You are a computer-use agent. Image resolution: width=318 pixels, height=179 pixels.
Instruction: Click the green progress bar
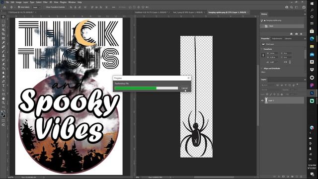tap(136, 88)
